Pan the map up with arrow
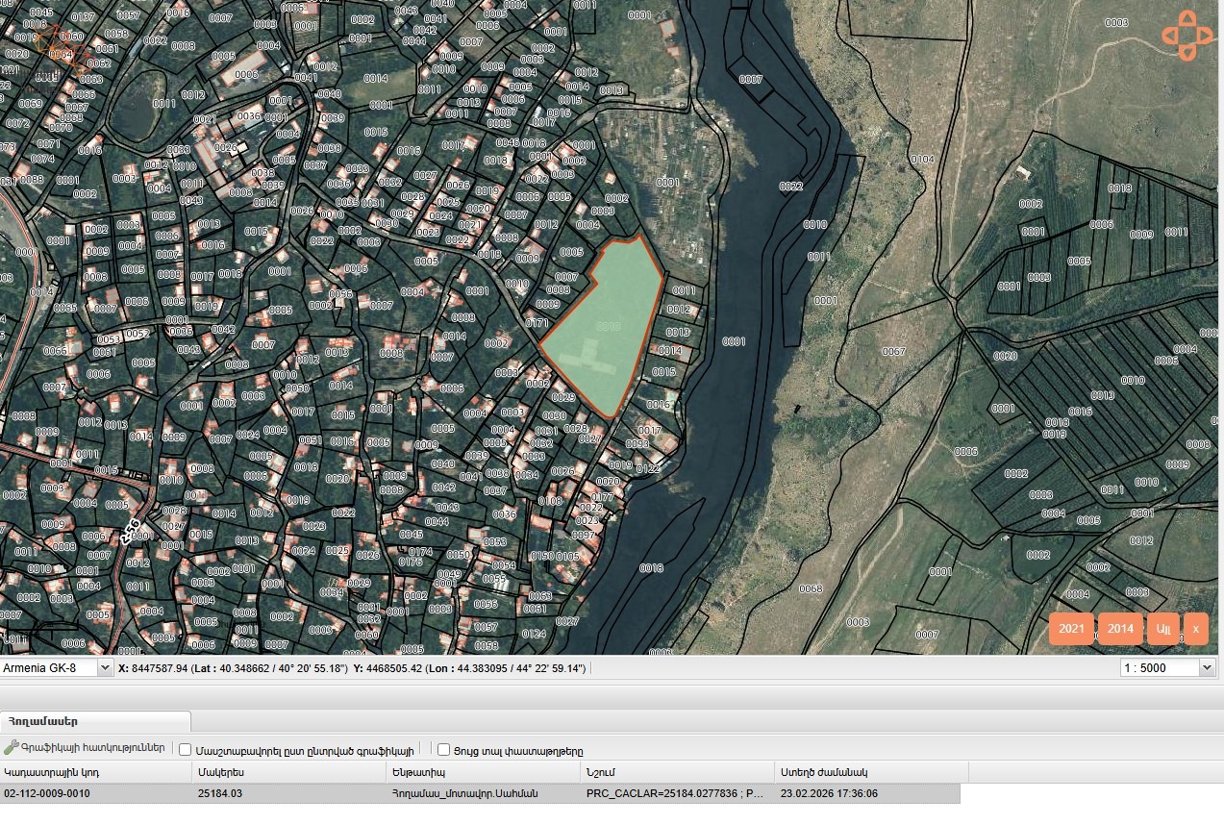1224x825 pixels. click(1187, 18)
